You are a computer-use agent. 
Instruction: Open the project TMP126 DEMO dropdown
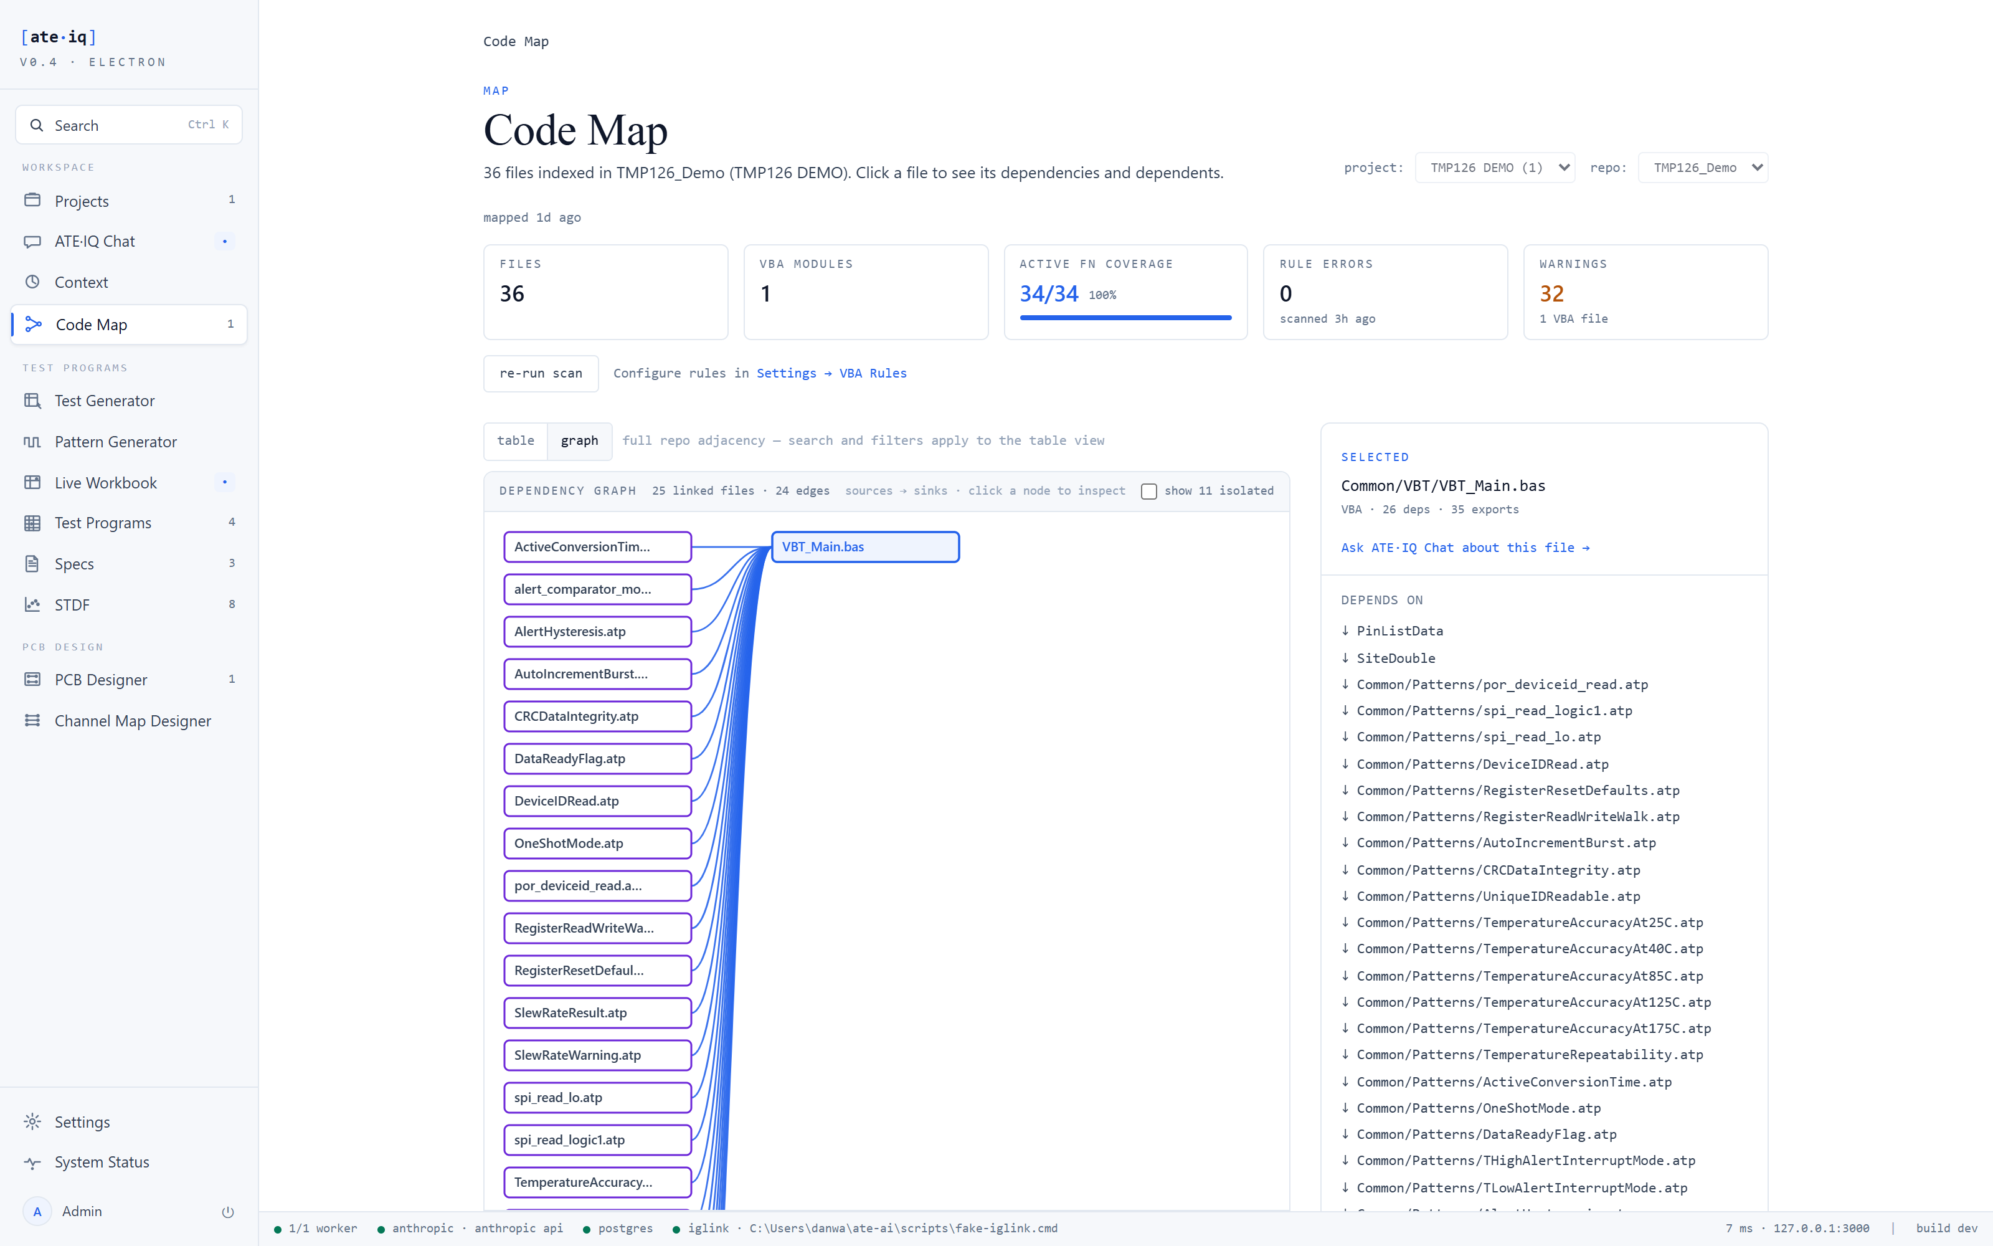tap(1495, 168)
